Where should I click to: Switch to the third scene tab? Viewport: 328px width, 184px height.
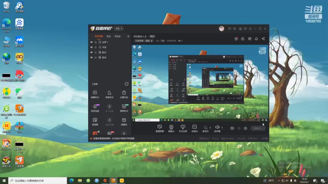[x=117, y=36]
